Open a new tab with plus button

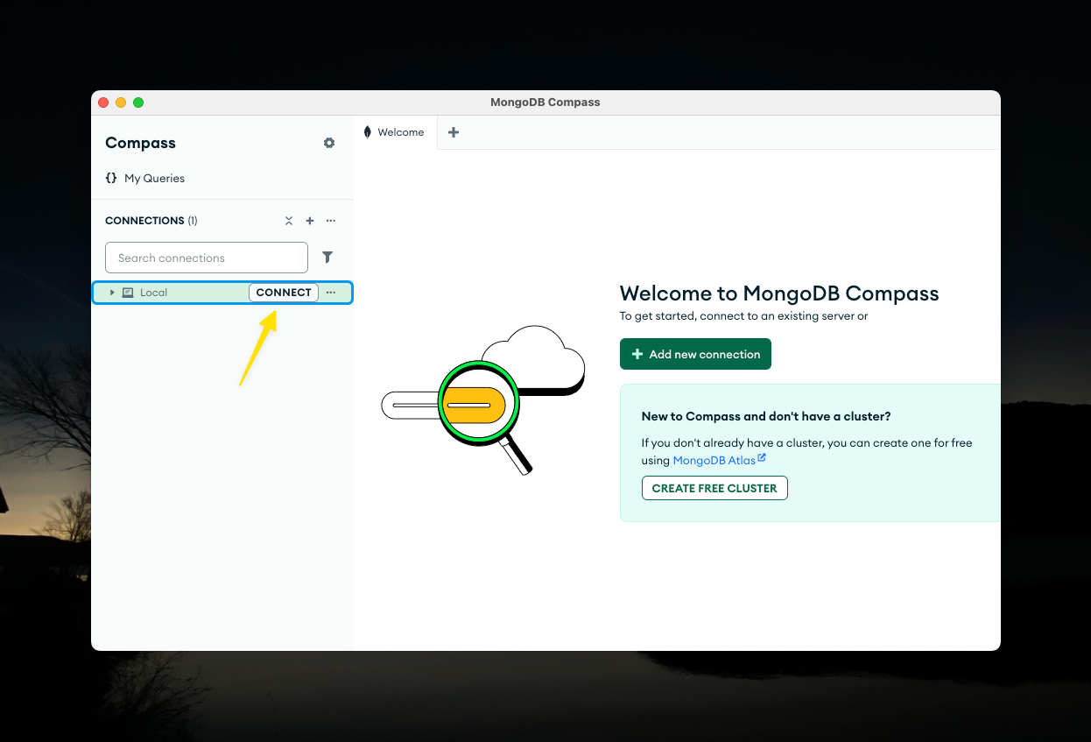pyautogui.click(x=454, y=132)
